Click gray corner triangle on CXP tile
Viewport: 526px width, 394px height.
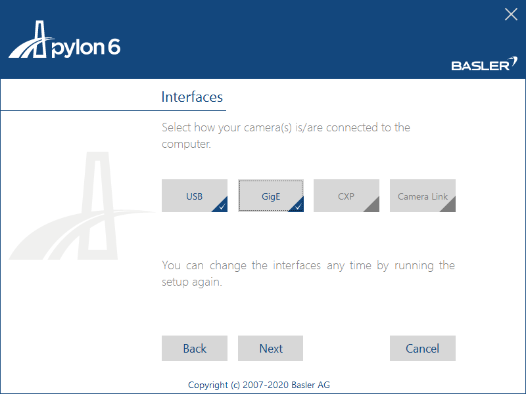(373, 206)
